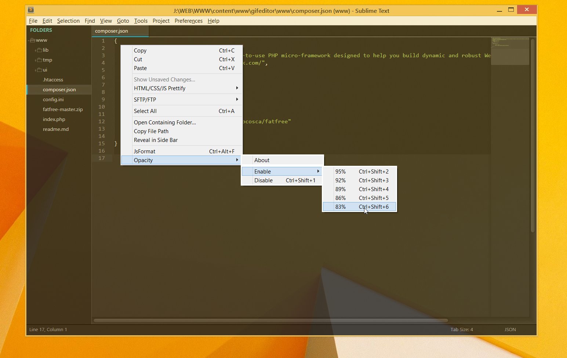Click the www root folder icon
This screenshot has width=567, height=358.
point(33,40)
